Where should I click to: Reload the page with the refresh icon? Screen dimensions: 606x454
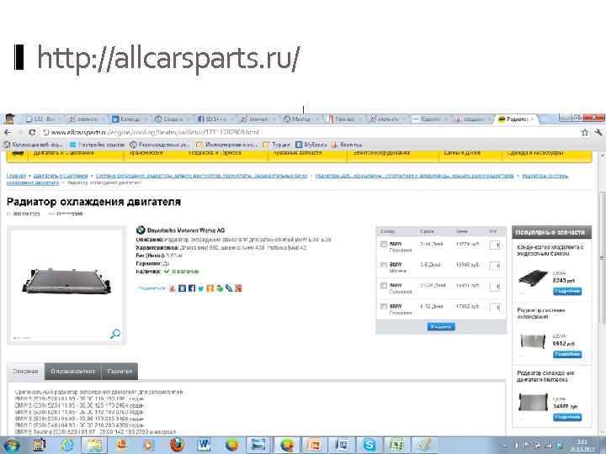(33, 133)
